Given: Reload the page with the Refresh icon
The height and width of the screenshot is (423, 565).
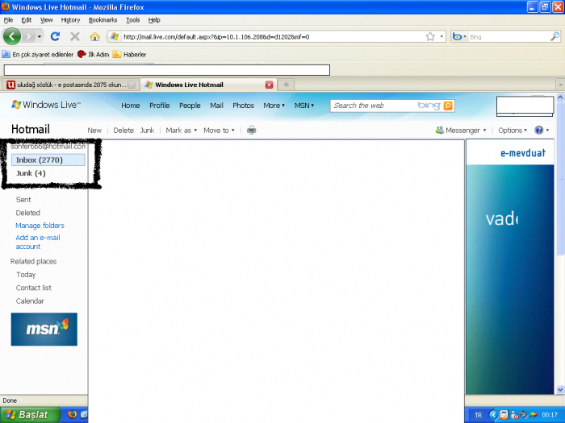Looking at the screenshot, I should [55, 36].
